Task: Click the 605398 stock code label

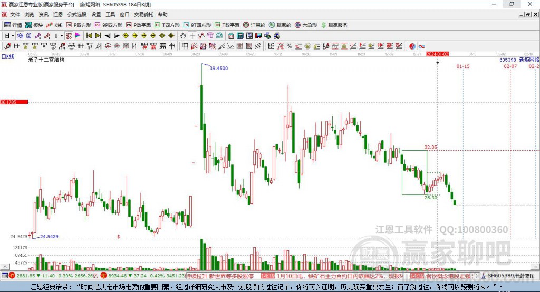Action: (x=508, y=60)
